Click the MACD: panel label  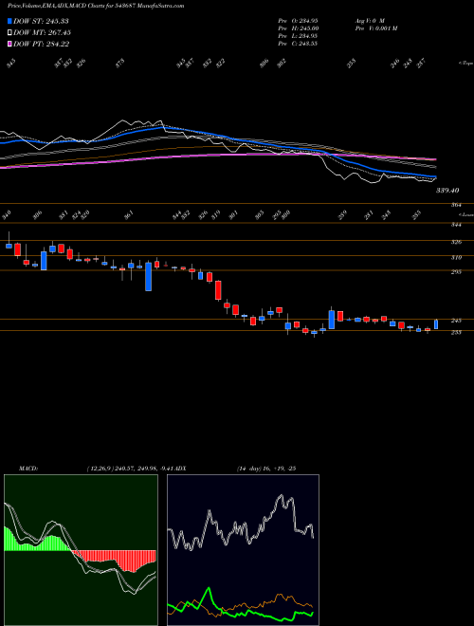tap(27, 469)
